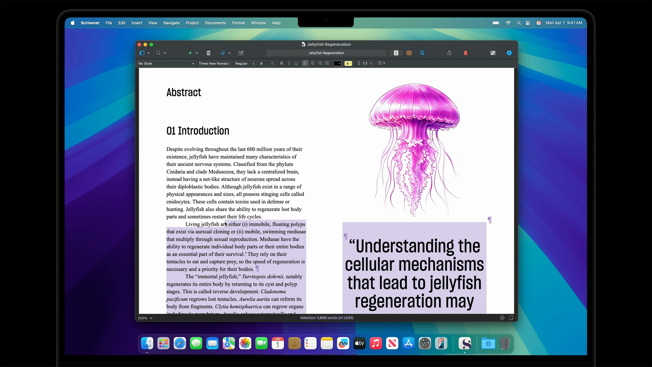Center align the text

(x=312, y=63)
